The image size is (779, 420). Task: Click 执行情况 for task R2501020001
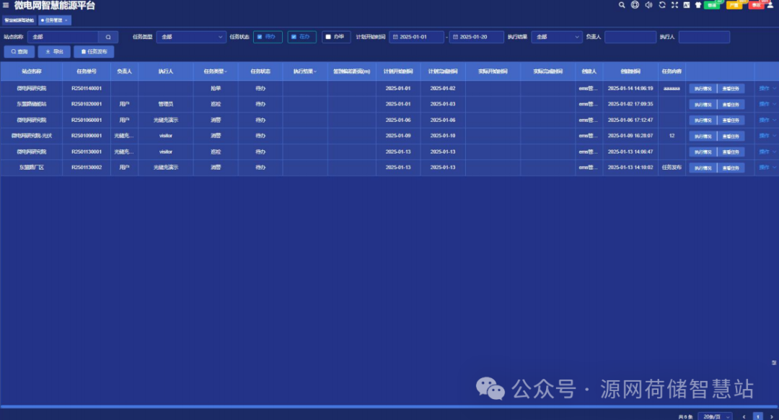pyautogui.click(x=703, y=105)
